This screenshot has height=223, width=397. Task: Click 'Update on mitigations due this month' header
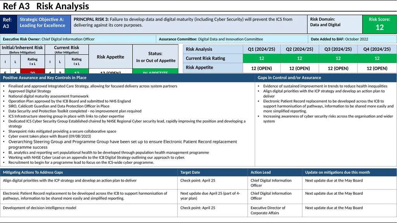coord(349,172)
